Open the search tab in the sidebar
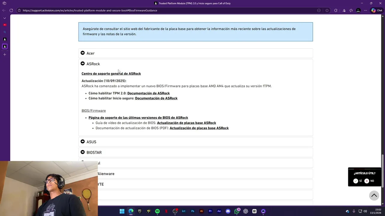 [x=5, y=32]
